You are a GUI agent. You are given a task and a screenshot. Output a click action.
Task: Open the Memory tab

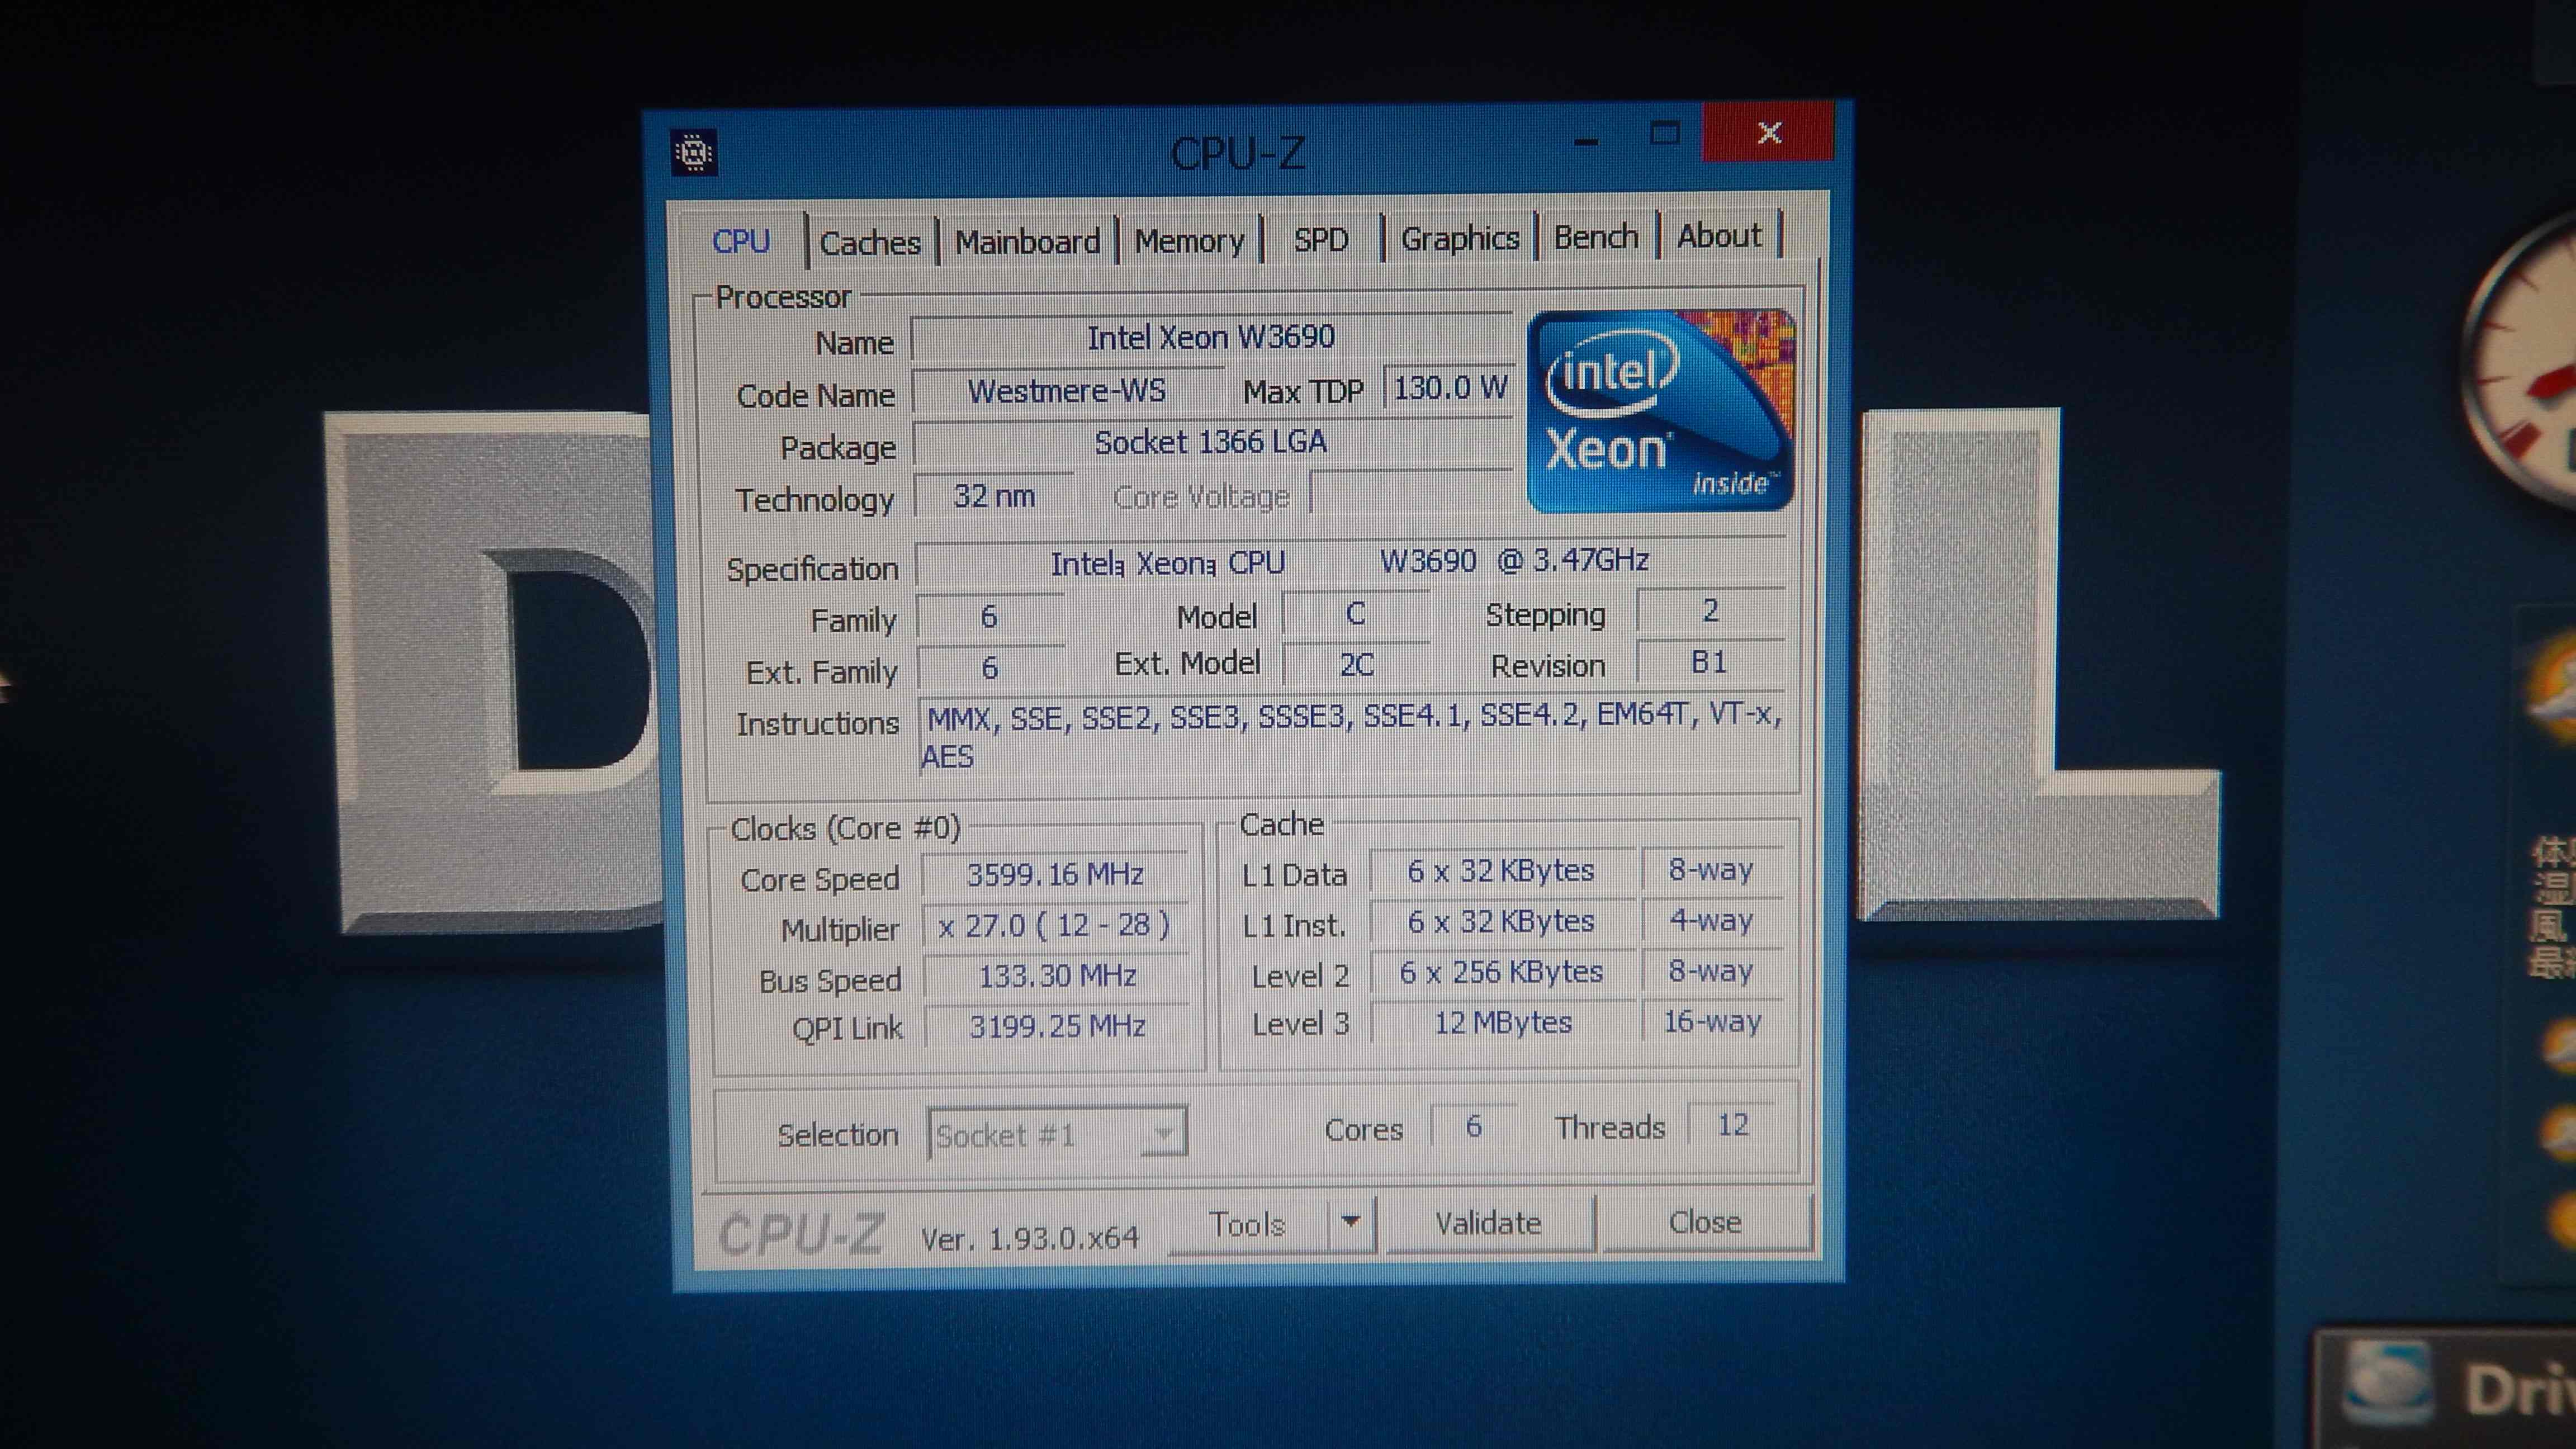pyautogui.click(x=1189, y=241)
